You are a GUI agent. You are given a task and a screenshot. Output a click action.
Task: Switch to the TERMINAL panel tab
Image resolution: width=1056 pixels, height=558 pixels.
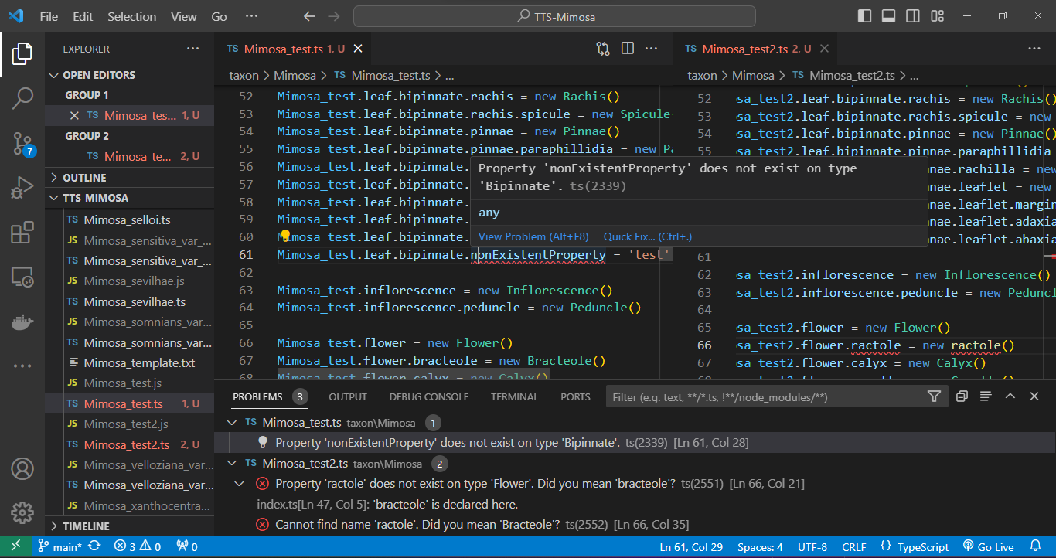[x=514, y=396]
